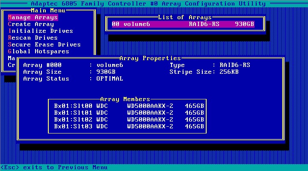This screenshot has height=171, width=308.
Task: Click the Type value in Array Properties
Action: pos(234,65)
